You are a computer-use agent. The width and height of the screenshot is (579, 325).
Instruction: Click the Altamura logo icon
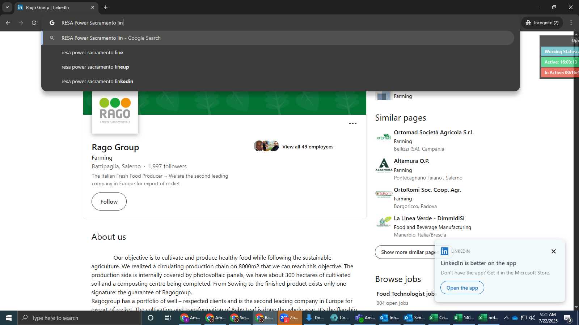click(x=384, y=165)
